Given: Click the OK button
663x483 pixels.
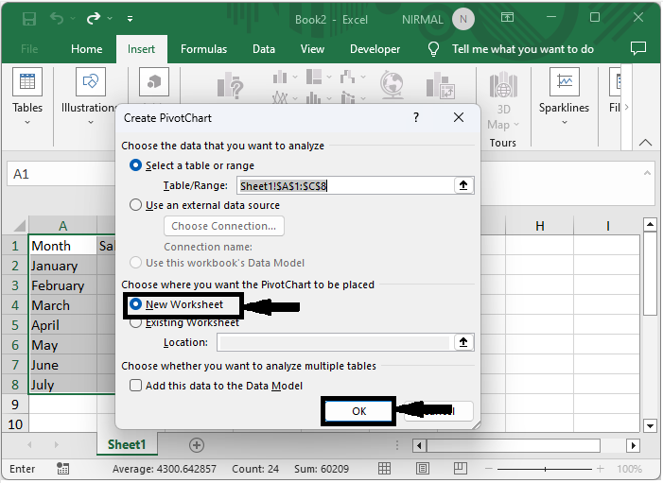Looking at the screenshot, I should [358, 411].
